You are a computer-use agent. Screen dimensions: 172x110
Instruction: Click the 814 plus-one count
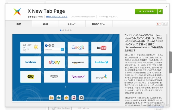tap(165, 24)
